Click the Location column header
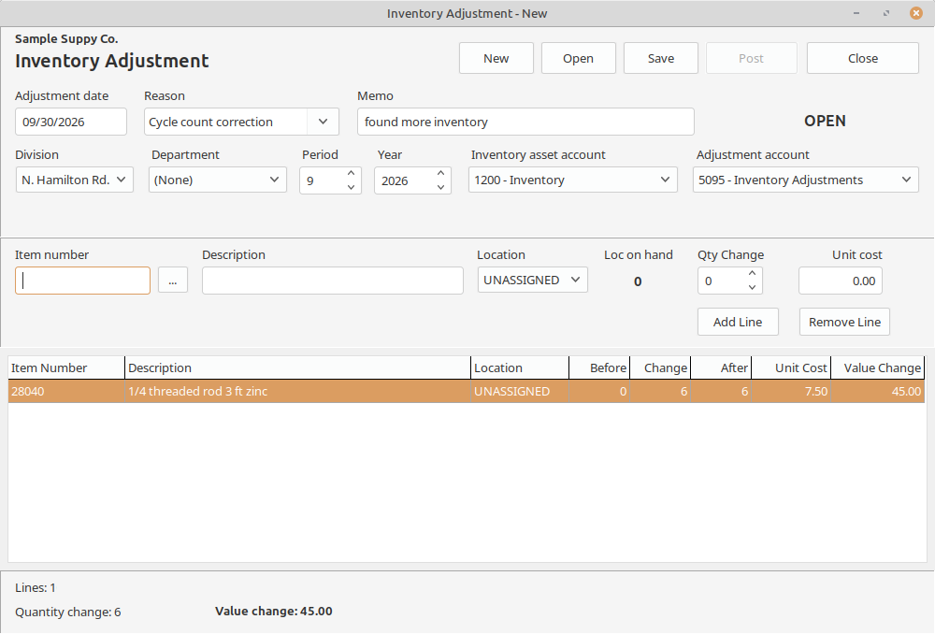This screenshot has width=935, height=634. click(x=520, y=368)
